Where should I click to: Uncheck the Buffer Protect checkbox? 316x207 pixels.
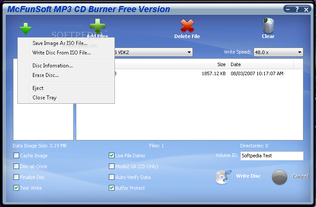[111, 188]
